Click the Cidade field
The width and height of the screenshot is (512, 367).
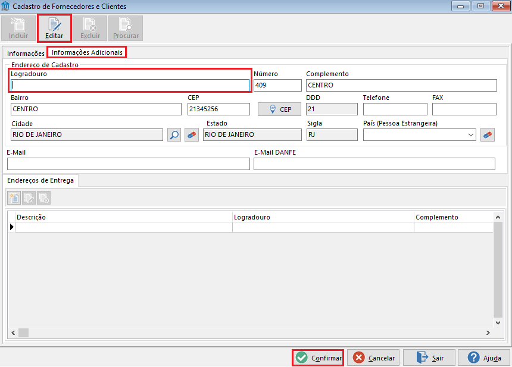(x=87, y=135)
